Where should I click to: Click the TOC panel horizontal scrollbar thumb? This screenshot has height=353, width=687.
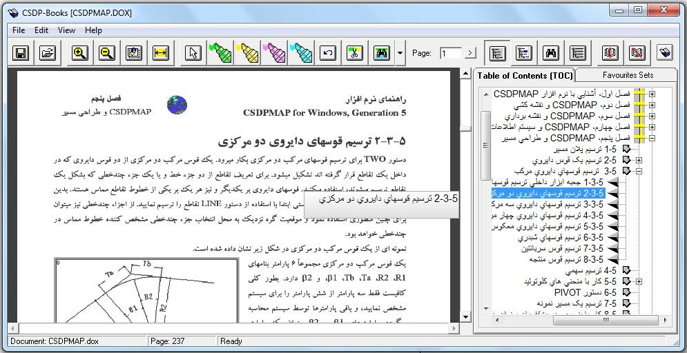pyautogui.click(x=606, y=320)
